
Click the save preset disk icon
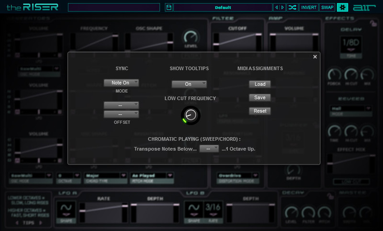click(x=168, y=8)
